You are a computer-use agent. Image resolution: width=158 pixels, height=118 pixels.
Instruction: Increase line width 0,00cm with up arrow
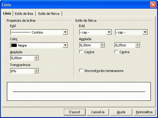click(36, 57)
